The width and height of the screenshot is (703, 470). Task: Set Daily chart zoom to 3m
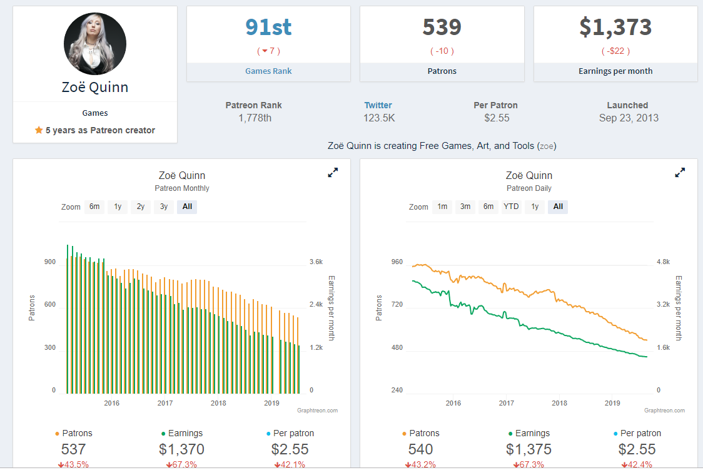tap(465, 207)
